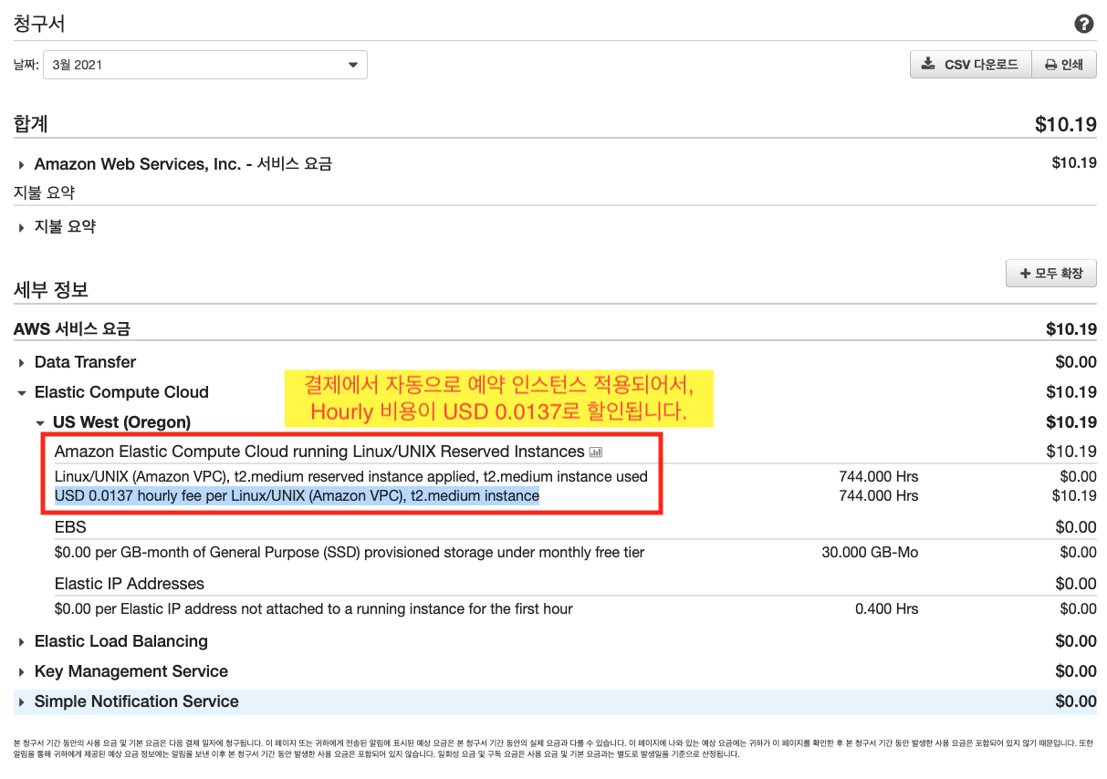Click the small chart icon beside Reserved Instances
Image resolution: width=1107 pixels, height=779 pixels.
[x=596, y=452]
